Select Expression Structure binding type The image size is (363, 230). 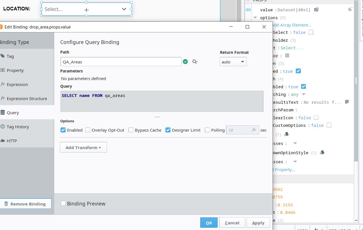[x=27, y=98]
